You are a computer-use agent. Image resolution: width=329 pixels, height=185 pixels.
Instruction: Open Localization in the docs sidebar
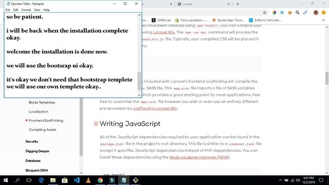tap(39, 112)
